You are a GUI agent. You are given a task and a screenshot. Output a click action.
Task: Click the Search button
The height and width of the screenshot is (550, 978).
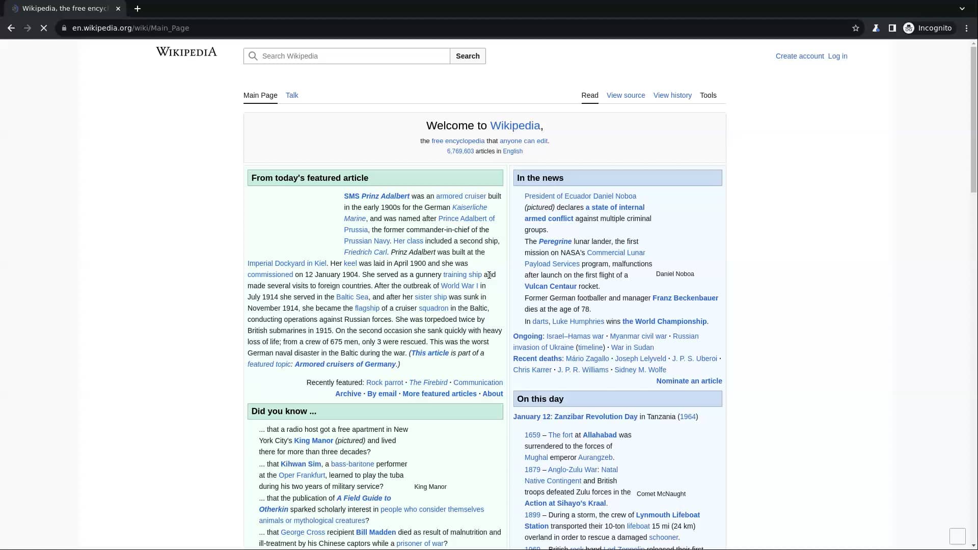click(467, 56)
